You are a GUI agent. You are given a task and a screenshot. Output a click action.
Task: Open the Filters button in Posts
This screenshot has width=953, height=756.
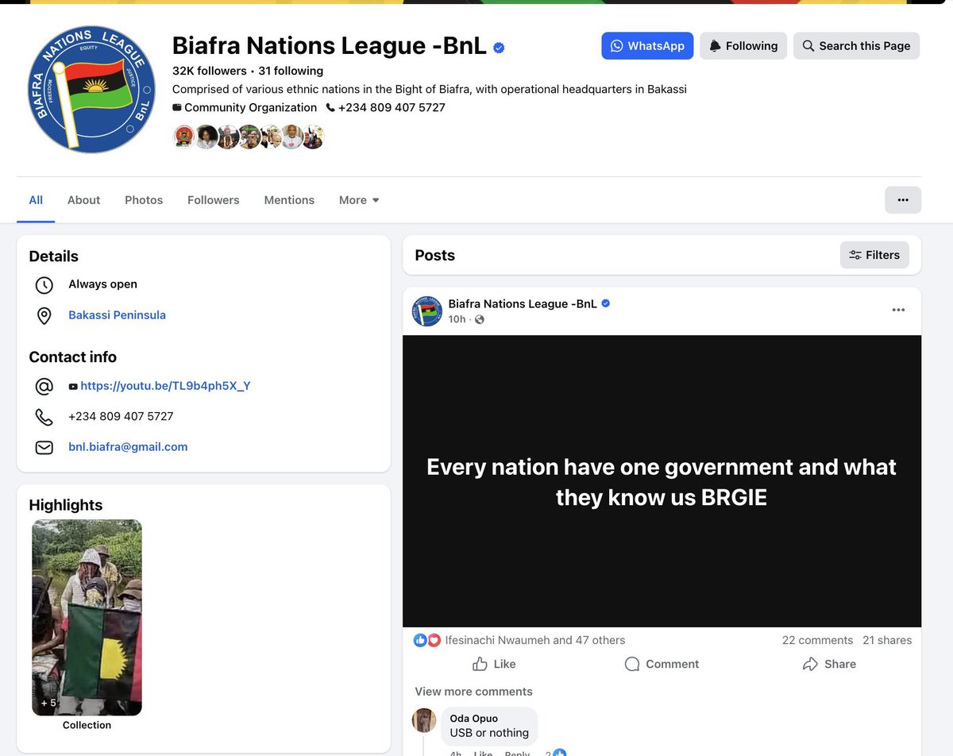pyautogui.click(x=874, y=255)
